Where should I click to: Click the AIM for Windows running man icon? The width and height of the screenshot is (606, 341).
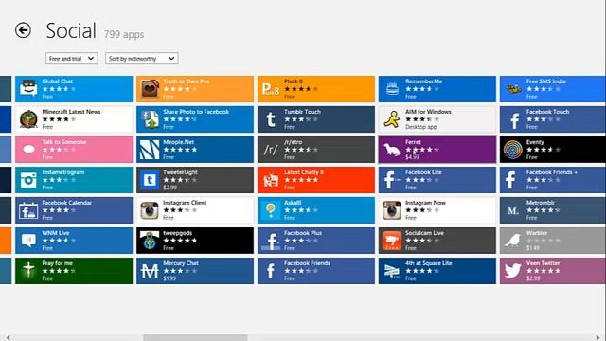coord(392,119)
